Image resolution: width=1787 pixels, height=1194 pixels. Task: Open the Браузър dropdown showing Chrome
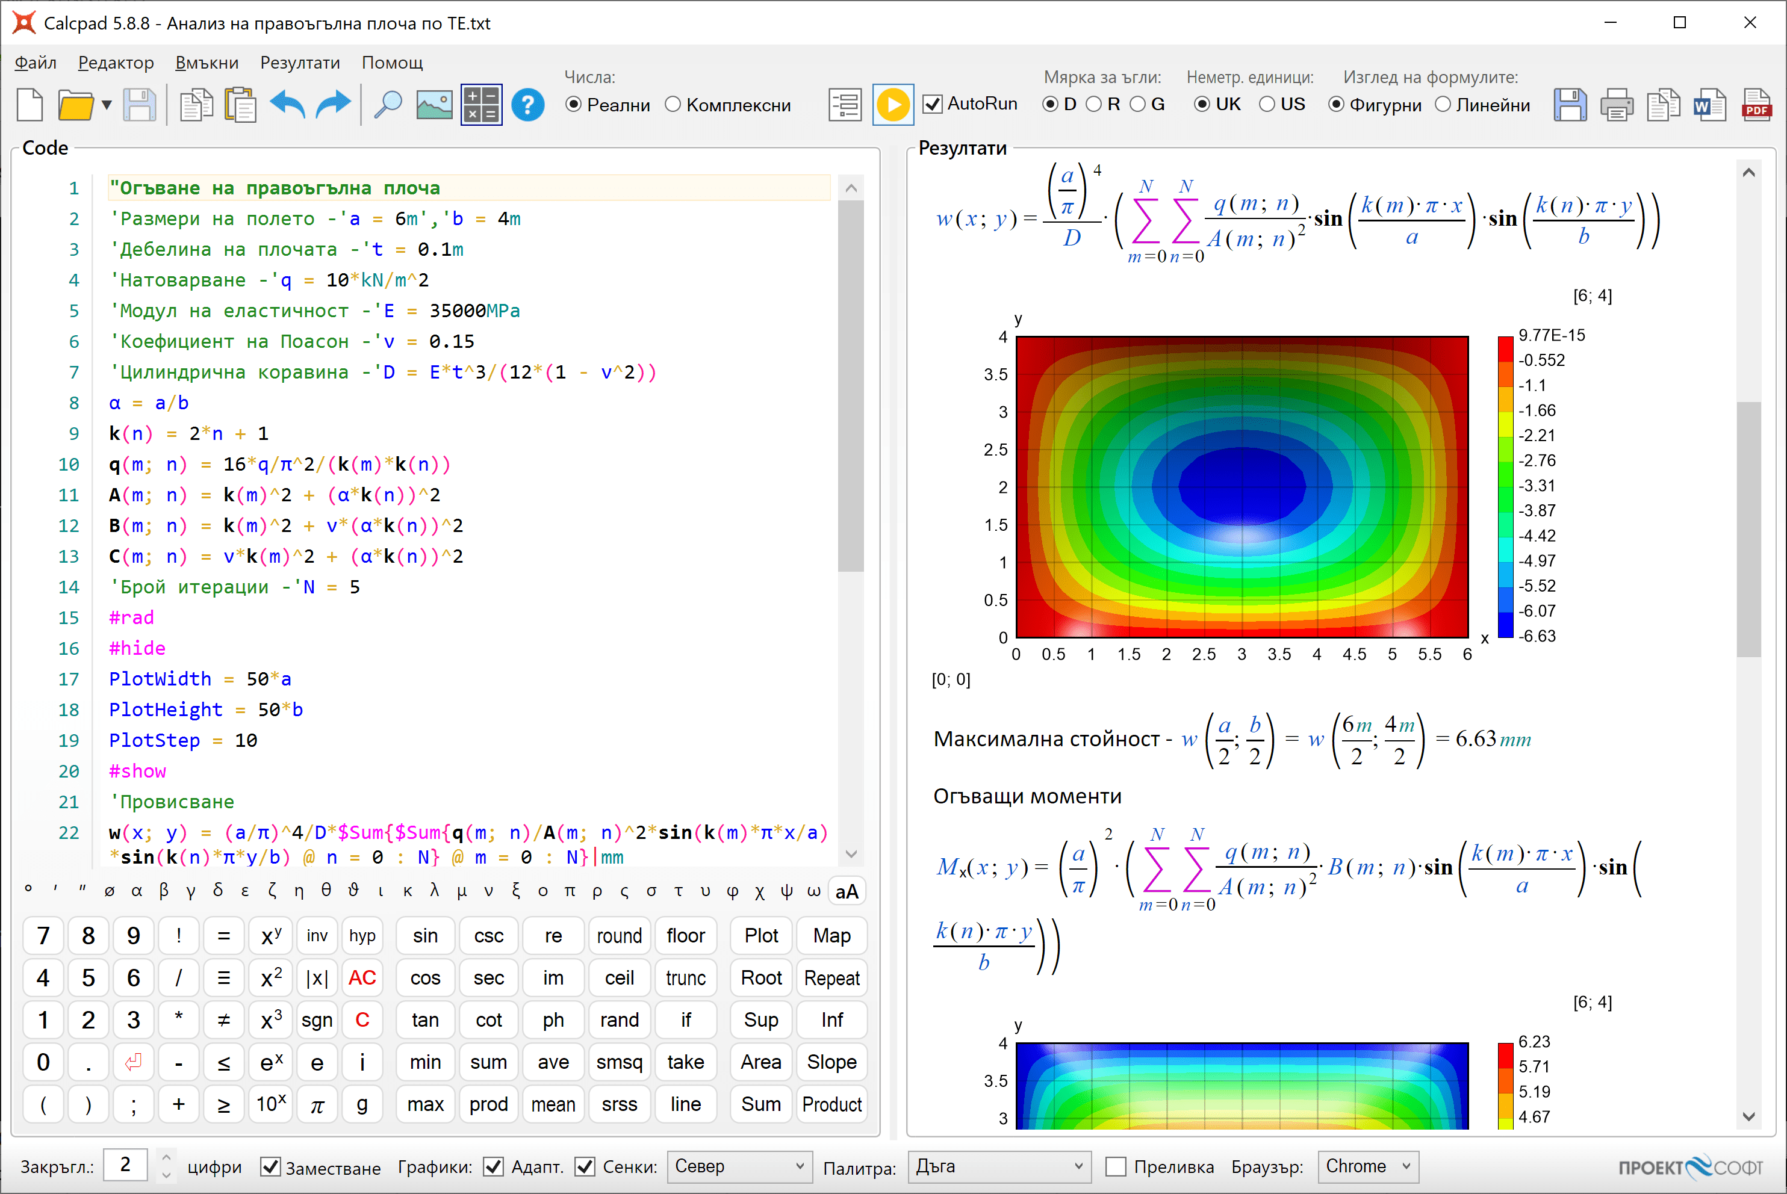[1368, 1166]
